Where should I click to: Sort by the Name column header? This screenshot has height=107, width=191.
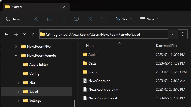91,46
